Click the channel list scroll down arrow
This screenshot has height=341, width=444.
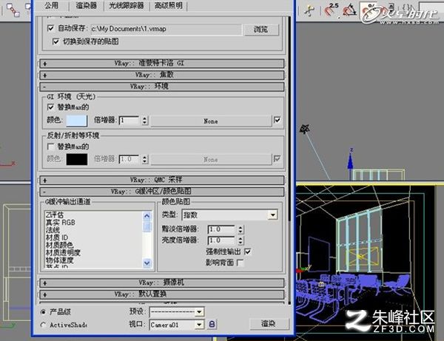(147, 263)
